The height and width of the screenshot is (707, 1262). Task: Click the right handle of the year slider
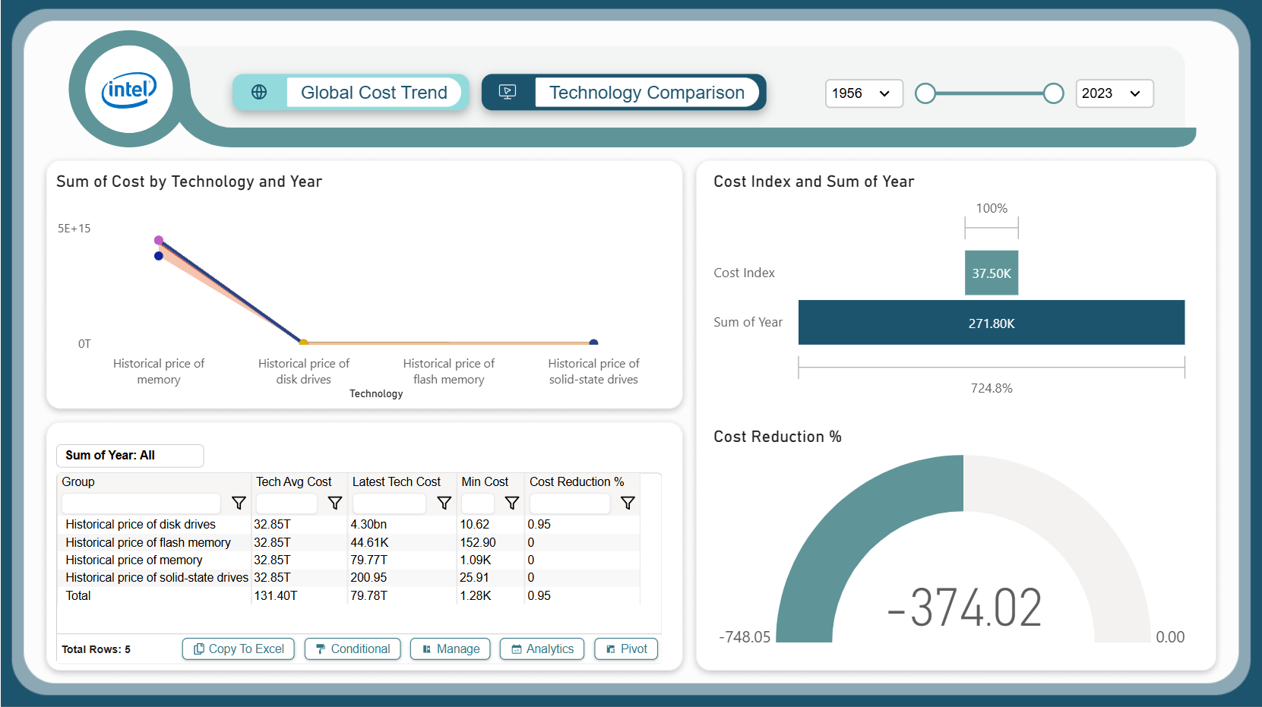pyautogui.click(x=1053, y=93)
